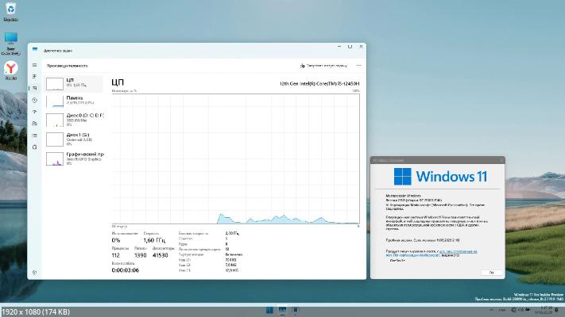Image resolution: width=565 pixels, height=317 pixels.
Task: Open Task Manager settings gear
Action: click(x=34, y=273)
